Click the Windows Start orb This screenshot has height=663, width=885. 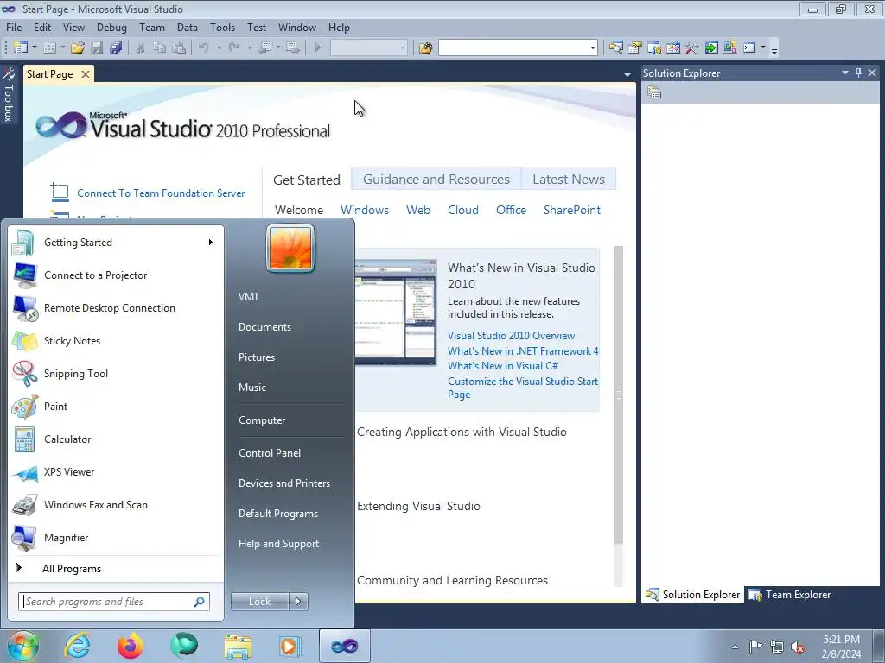[23, 646]
